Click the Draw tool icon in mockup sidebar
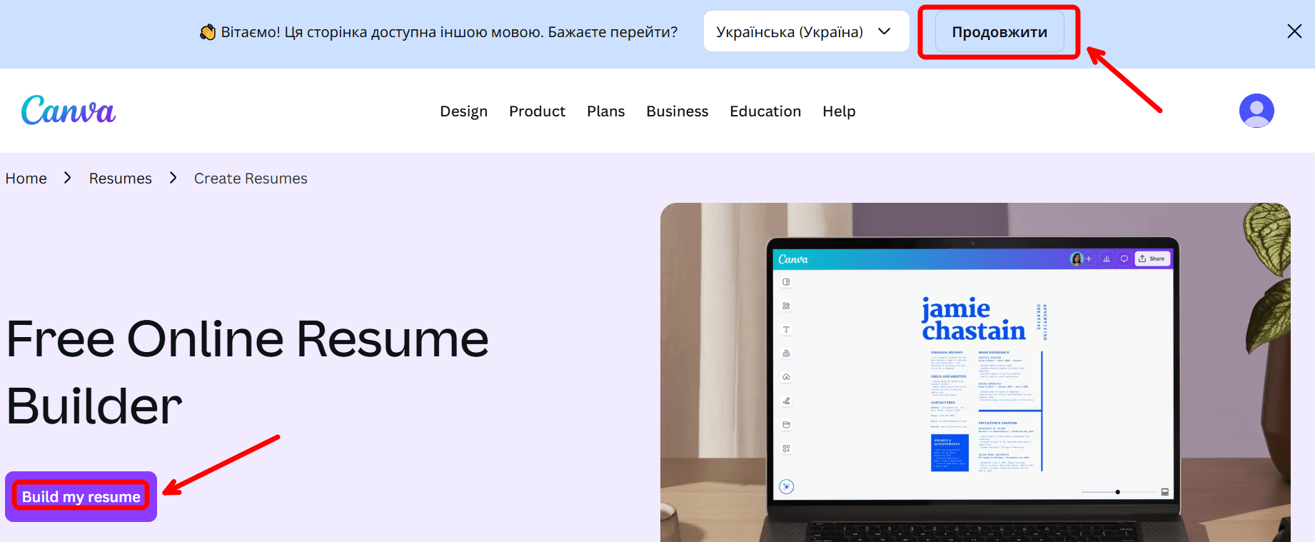 tap(786, 401)
